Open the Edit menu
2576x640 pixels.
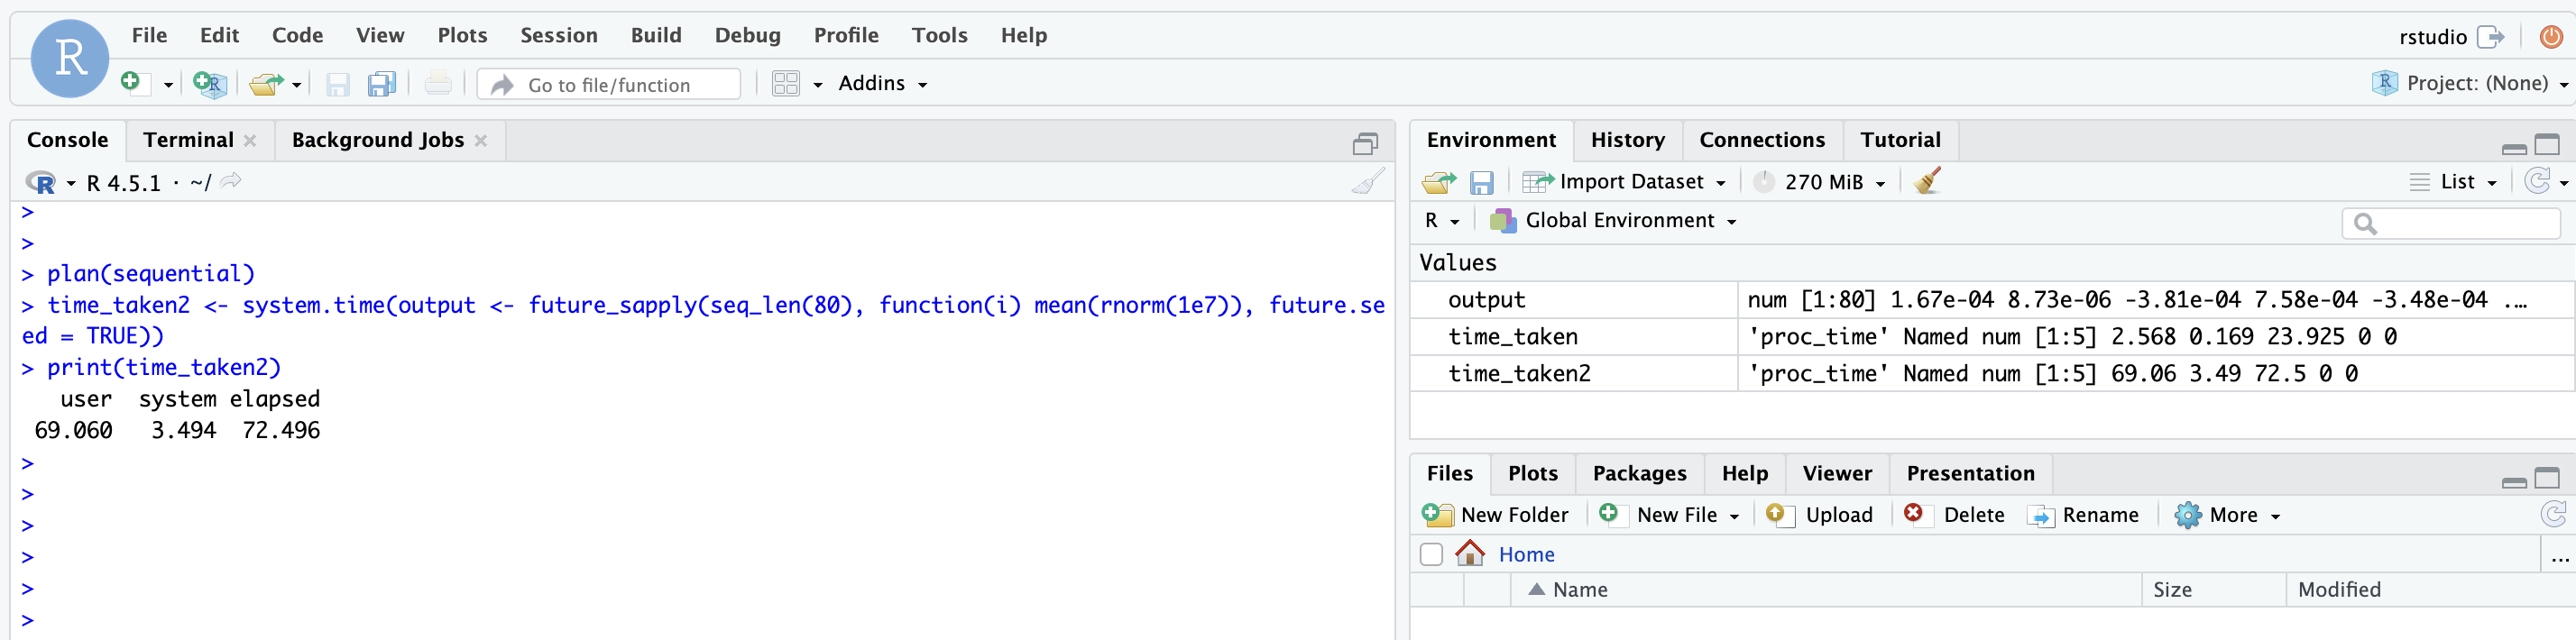(219, 35)
